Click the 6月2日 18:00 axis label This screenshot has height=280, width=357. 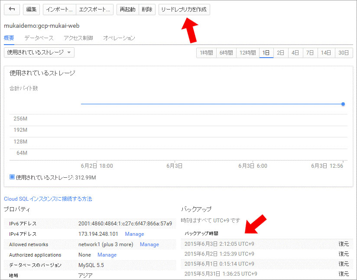coord(97,166)
